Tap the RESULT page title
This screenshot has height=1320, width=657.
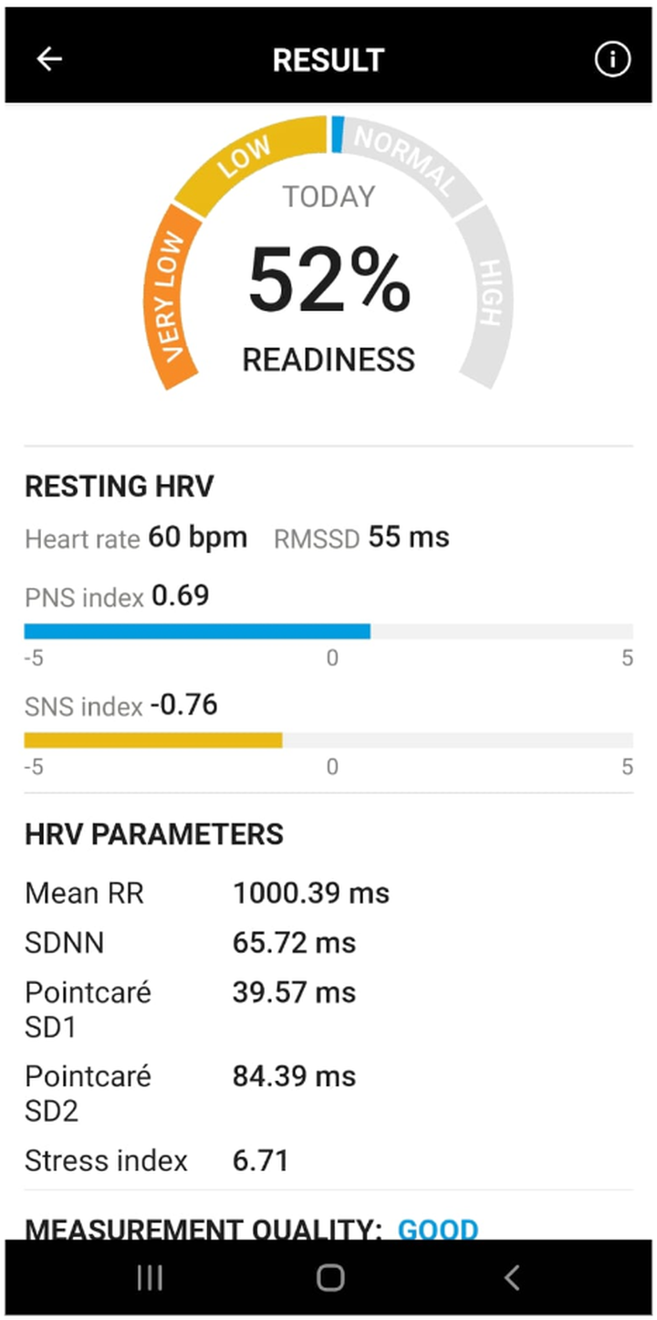click(328, 60)
